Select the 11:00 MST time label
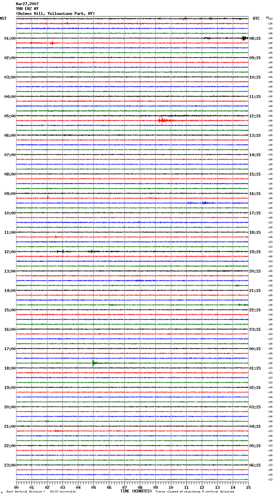The width and height of the screenshot is (274, 496). (10, 232)
